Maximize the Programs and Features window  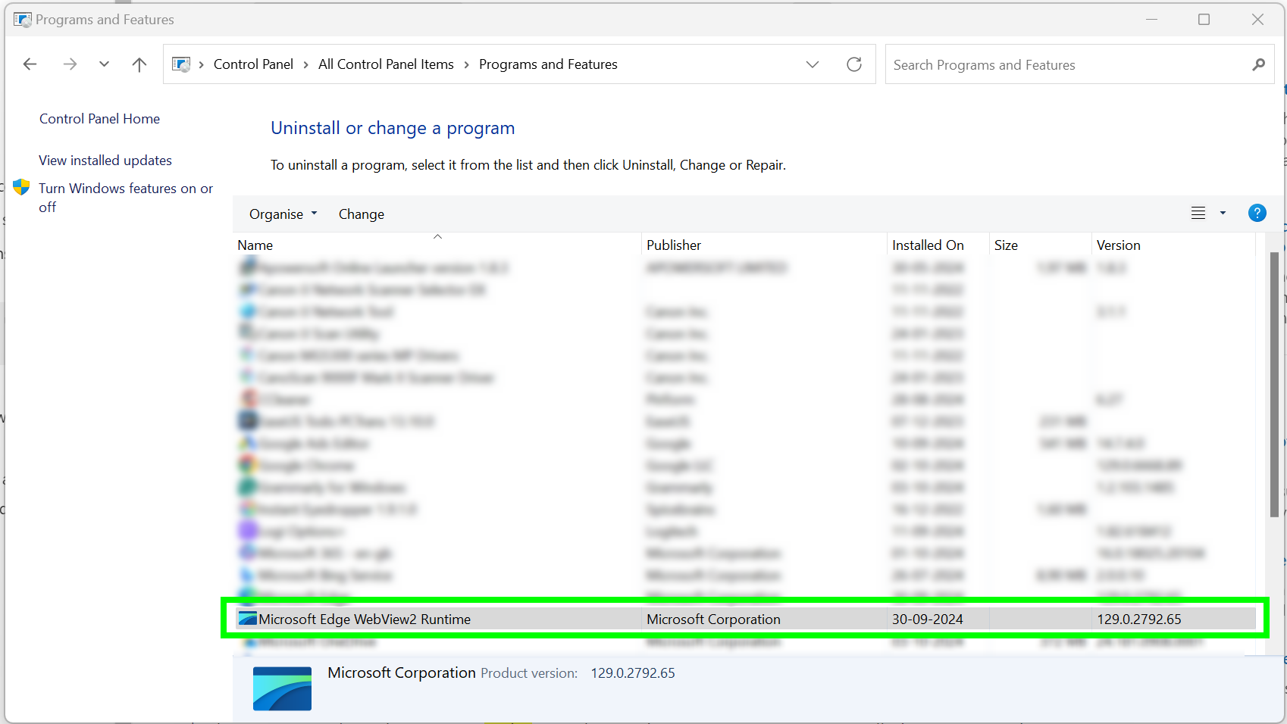click(x=1204, y=20)
